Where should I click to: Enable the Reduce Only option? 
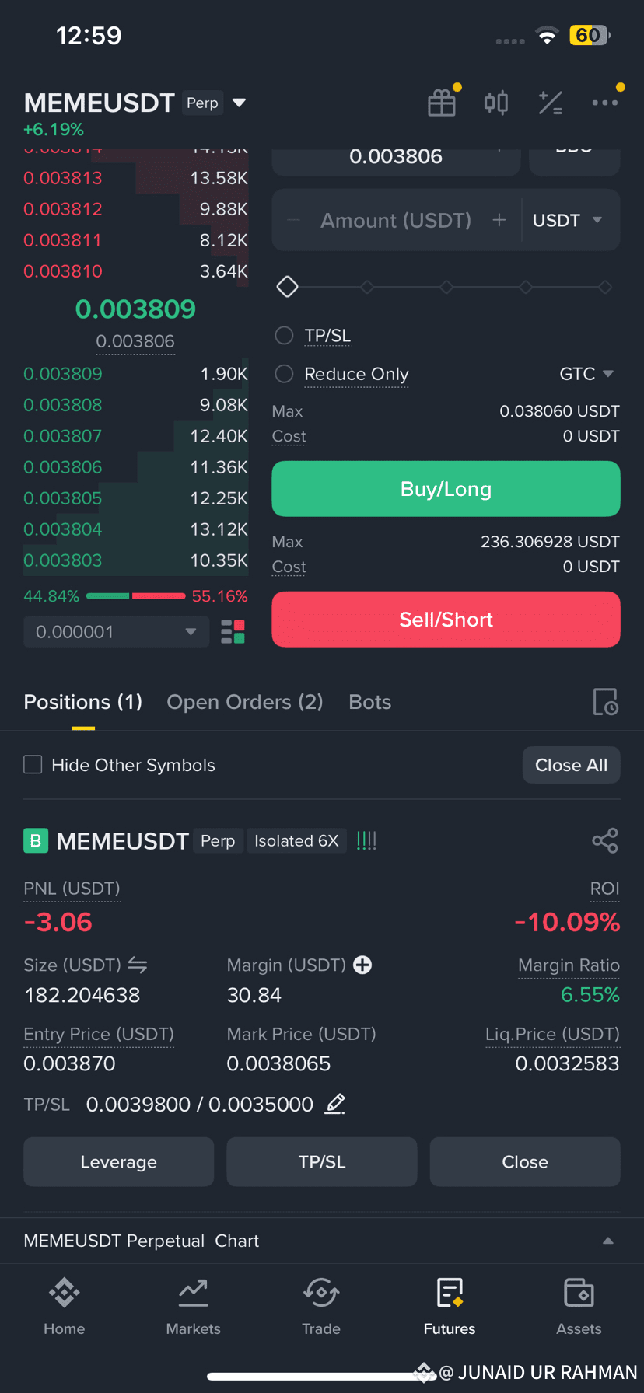tap(285, 374)
